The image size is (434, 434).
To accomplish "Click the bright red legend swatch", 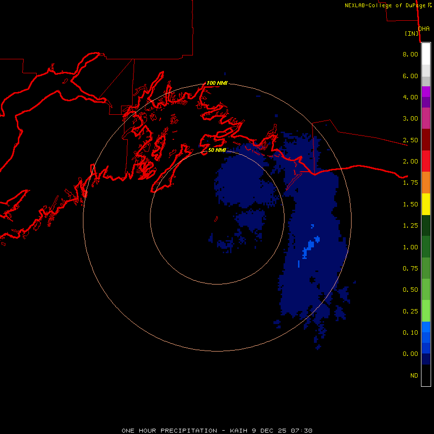I will 426,161.
